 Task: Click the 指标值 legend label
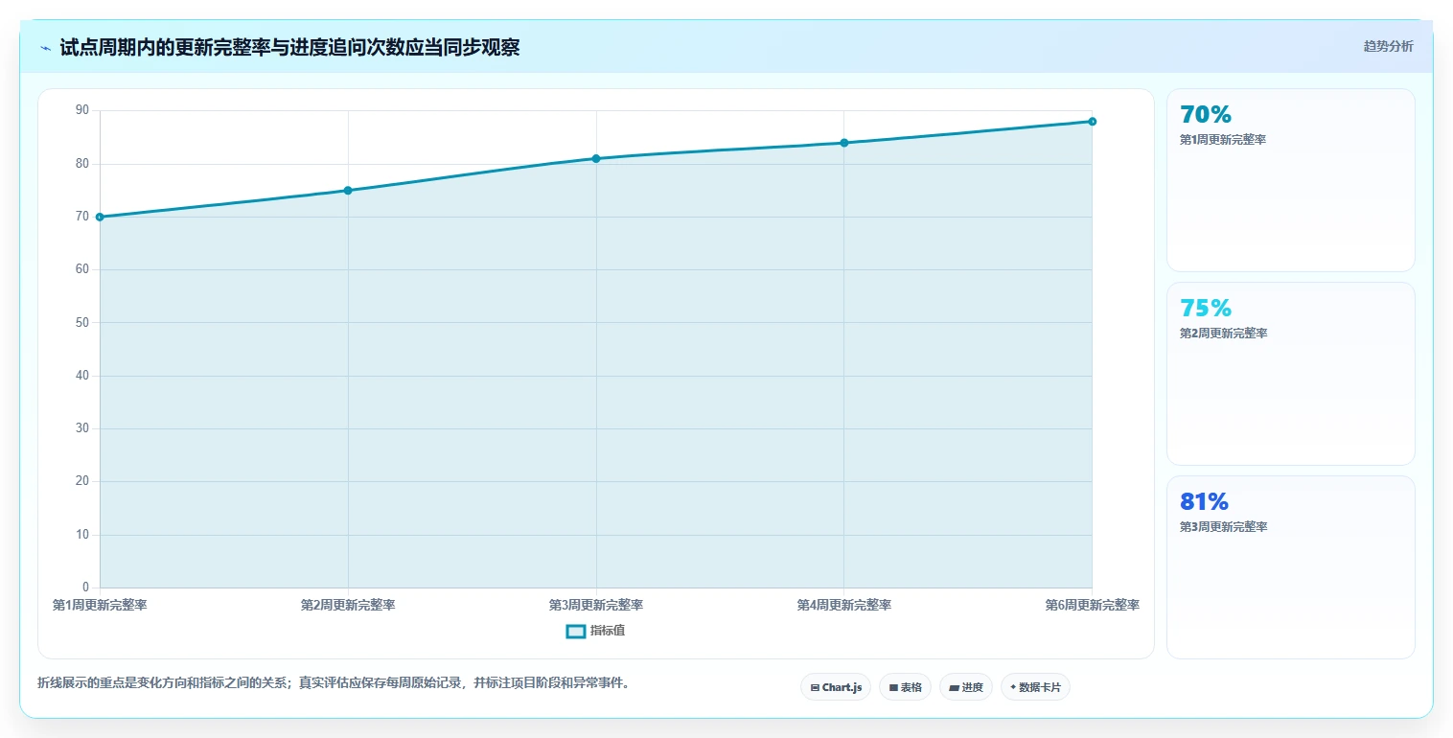tap(608, 631)
